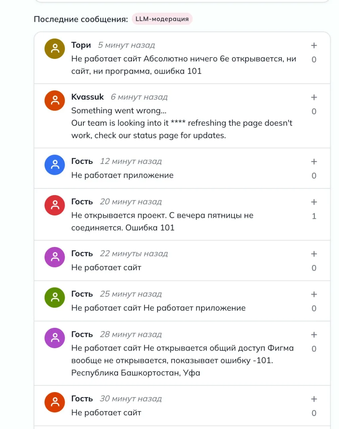Click the vote count 1 on the Ошибка 101 comment

pos(314,216)
